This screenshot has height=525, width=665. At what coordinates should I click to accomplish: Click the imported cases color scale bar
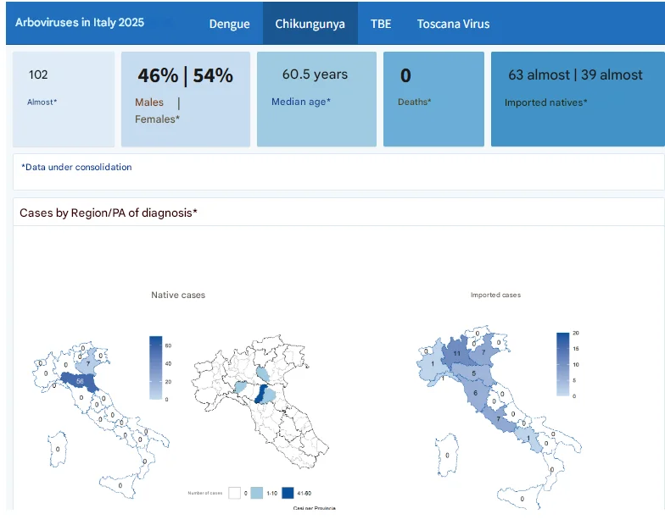(563, 364)
